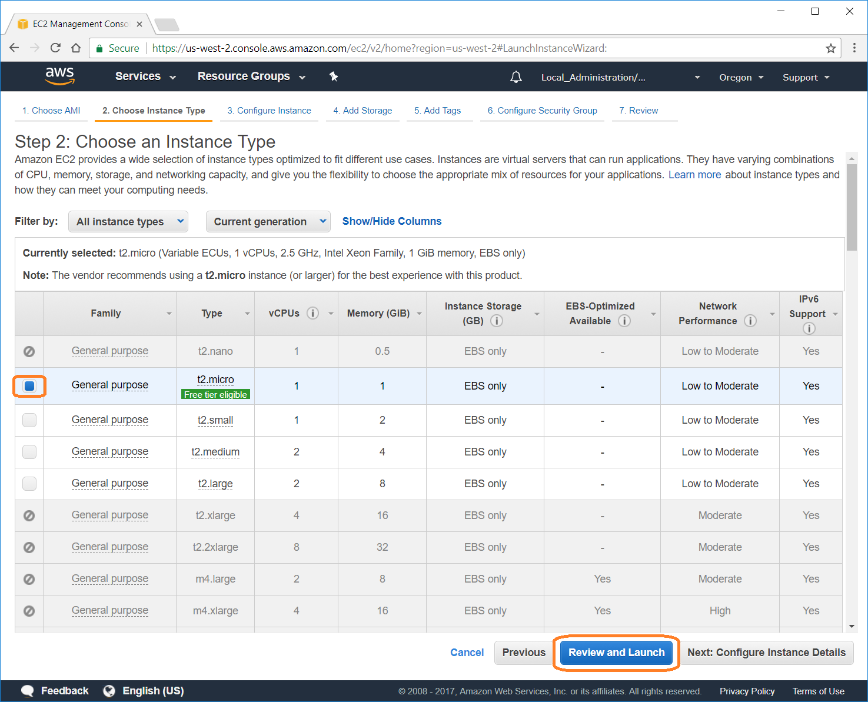Go to browser home page
868x702 pixels.
pyautogui.click(x=76, y=48)
